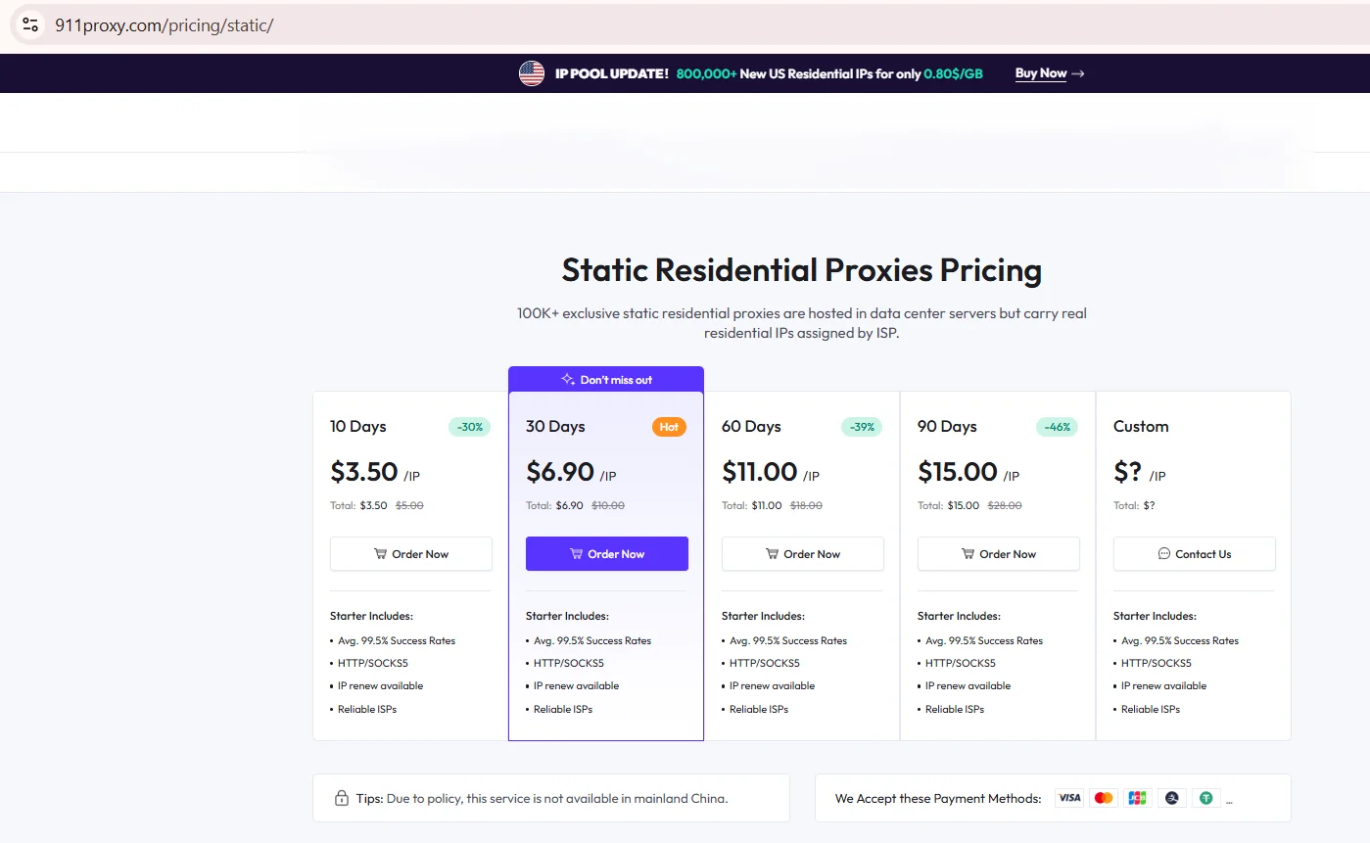
Task: Select the JCB payment icon
Action: (1137, 798)
